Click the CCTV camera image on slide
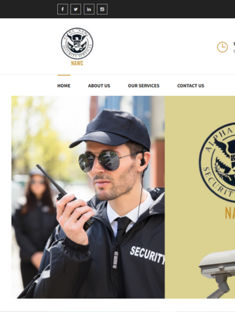The image size is (235, 312). tap(217, 274)
